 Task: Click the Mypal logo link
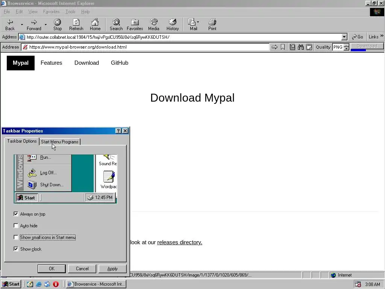tap(21, 63)
